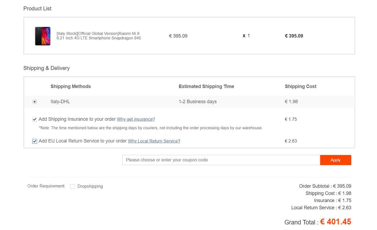Click the Italy-DHL shipping method label
377x230 pixels.
coord(60,102)
